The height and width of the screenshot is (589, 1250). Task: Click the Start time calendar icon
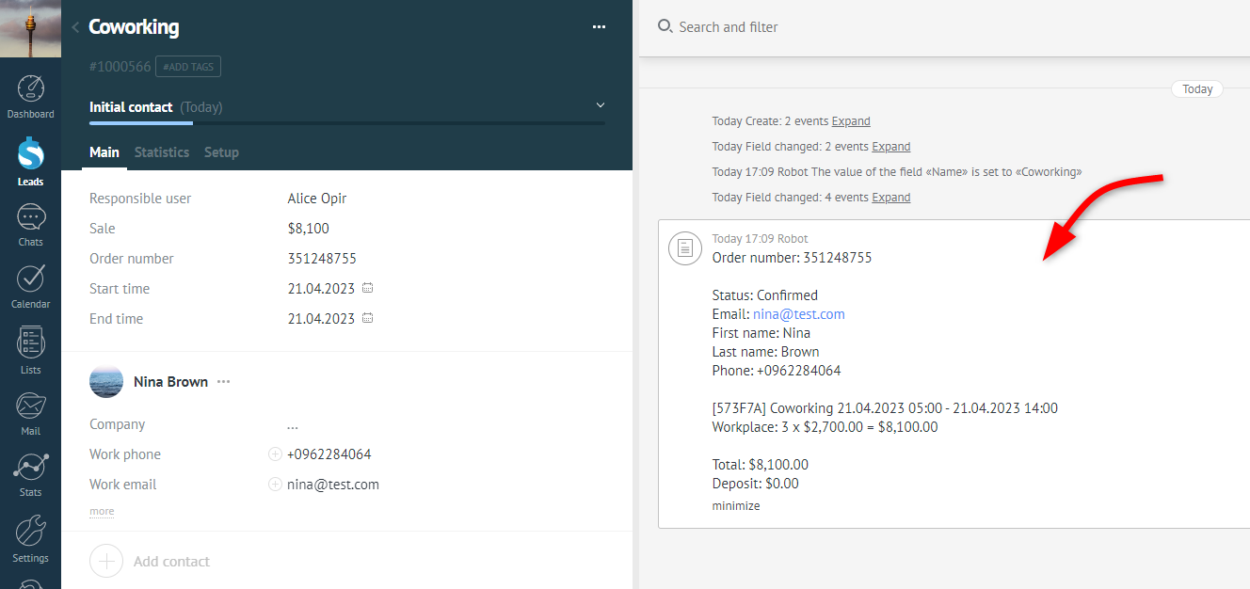[368, 288]
